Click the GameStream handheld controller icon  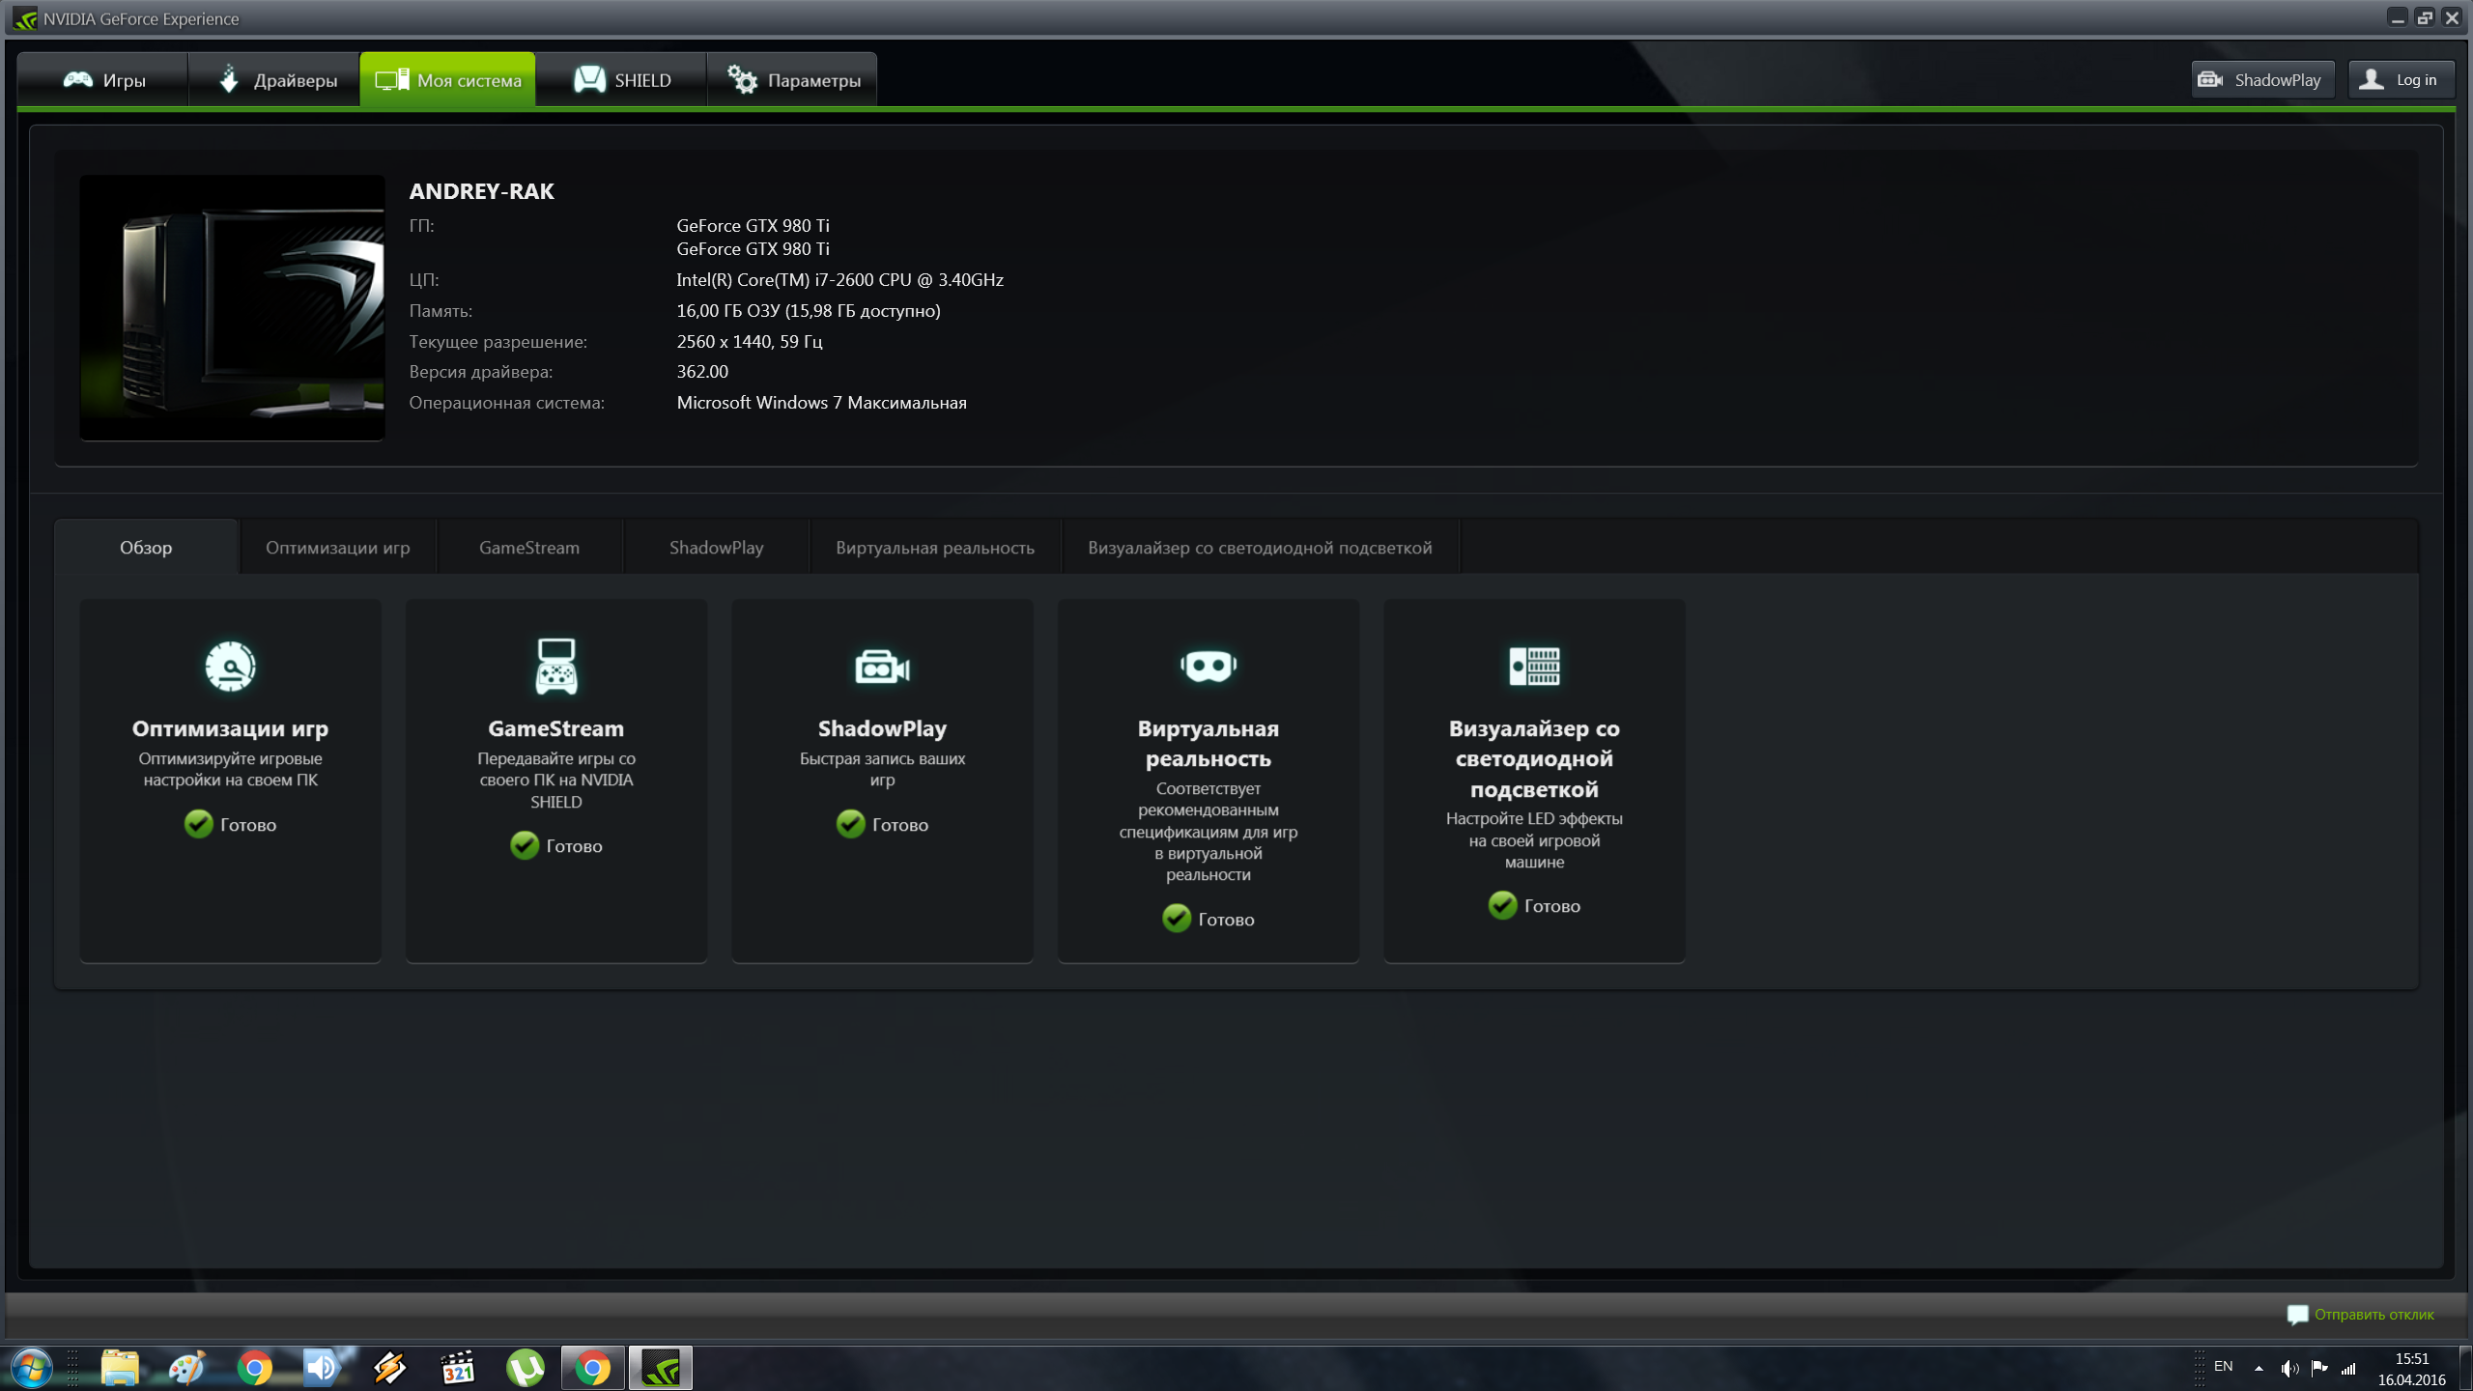pos(556,666)
